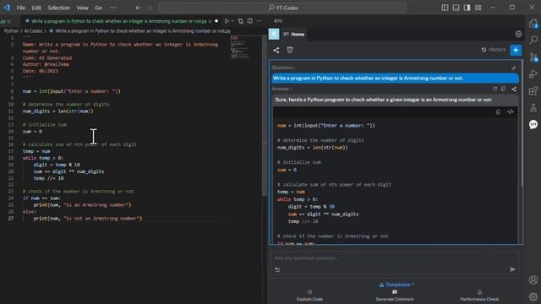Click the blue square icon left of Home tab

[x=274, y=34]
